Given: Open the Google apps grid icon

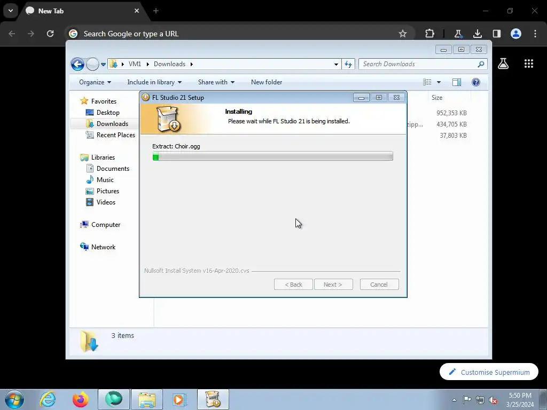Looking at the screenshot, I should coord(528,64).
